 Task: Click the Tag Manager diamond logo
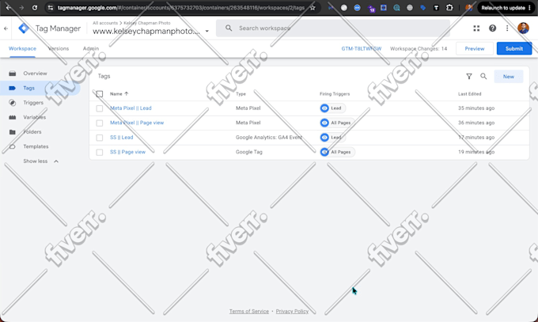(x=24, y=28)
